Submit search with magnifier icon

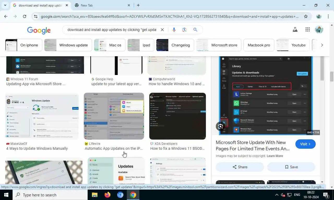[x=195, y=30]
